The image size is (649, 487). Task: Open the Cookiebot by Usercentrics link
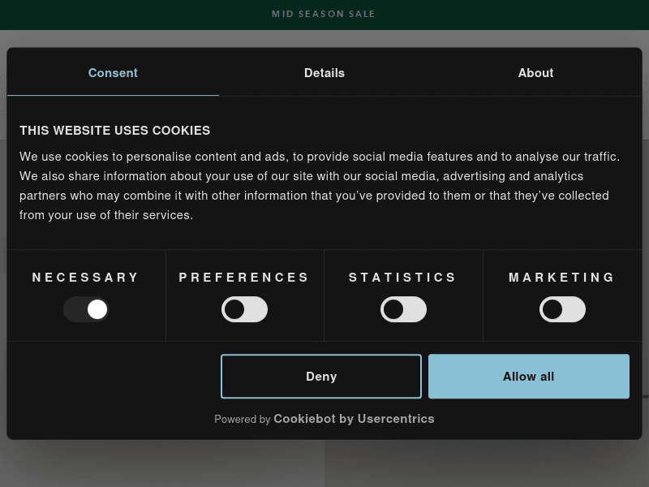354,419
